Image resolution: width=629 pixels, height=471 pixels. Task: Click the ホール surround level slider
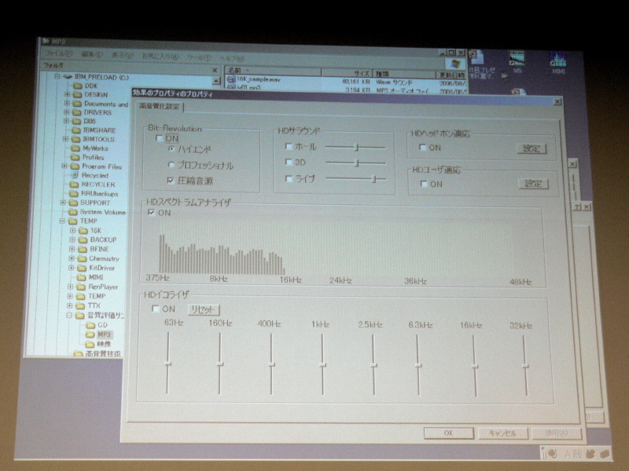356,148
